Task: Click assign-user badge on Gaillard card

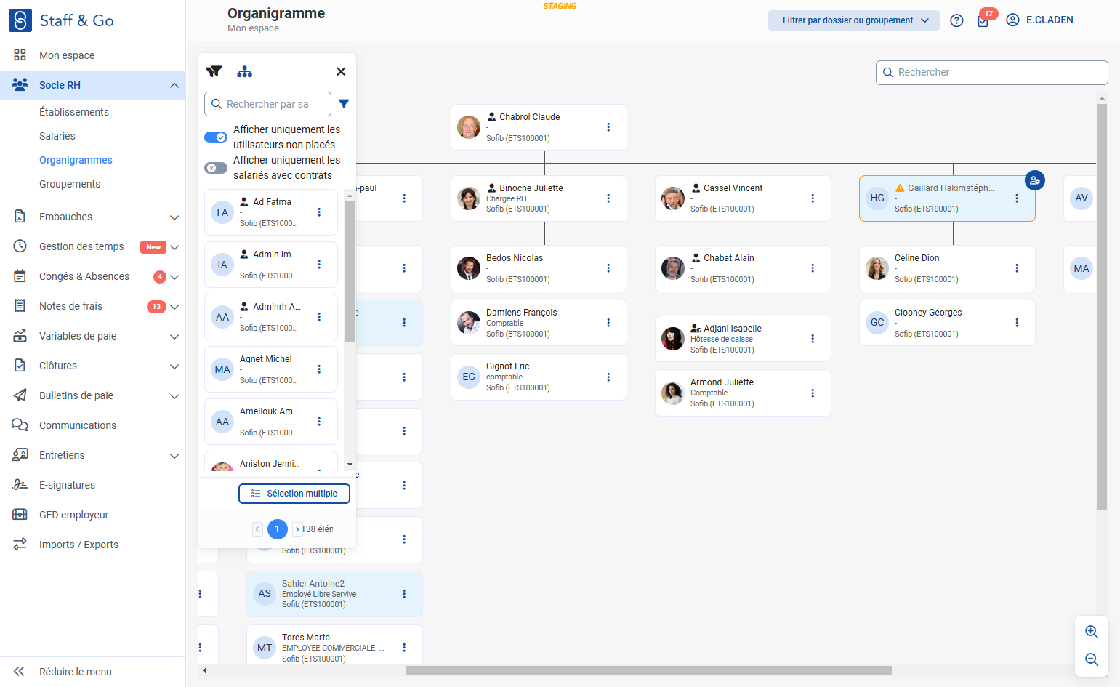Action: [1035, 180]
